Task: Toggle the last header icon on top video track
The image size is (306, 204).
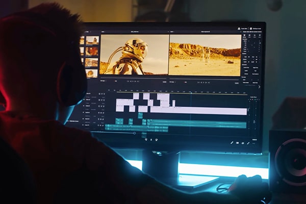Action: pos(104,94)
